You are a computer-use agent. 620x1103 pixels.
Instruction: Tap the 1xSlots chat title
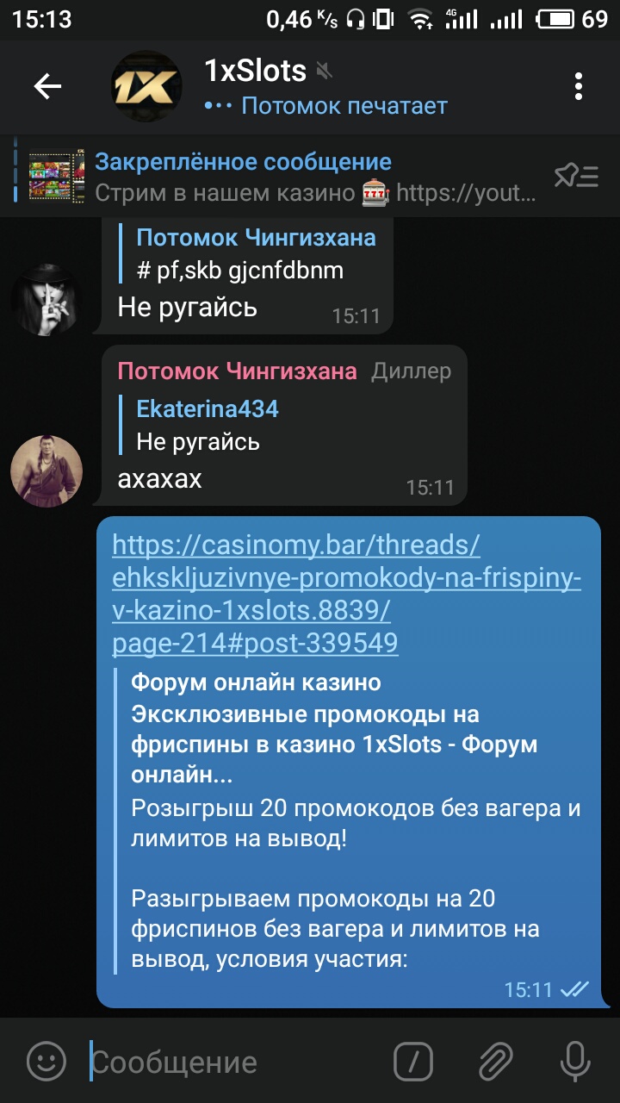tap(255, 70)
